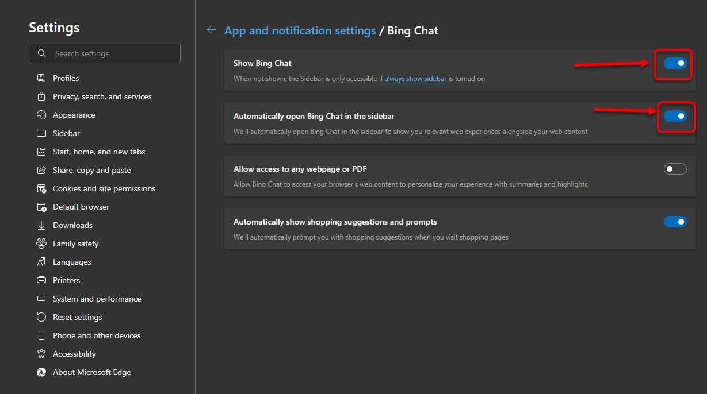
Task: Select the Profiles icon
Action: tap(41, 78)
